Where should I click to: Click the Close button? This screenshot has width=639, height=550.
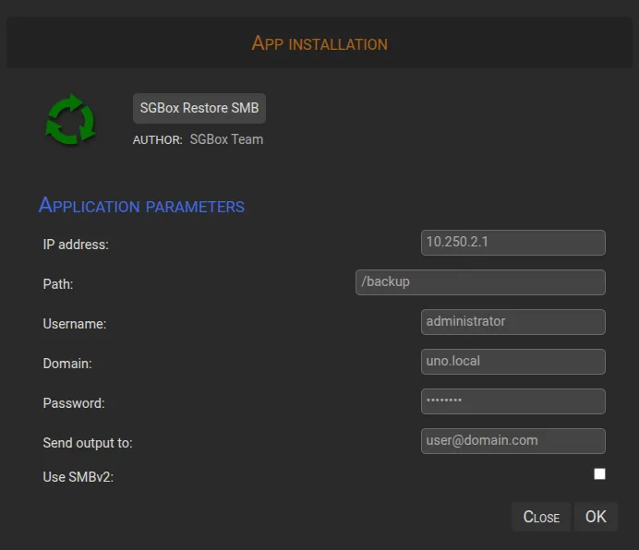[x=541, y=517]
